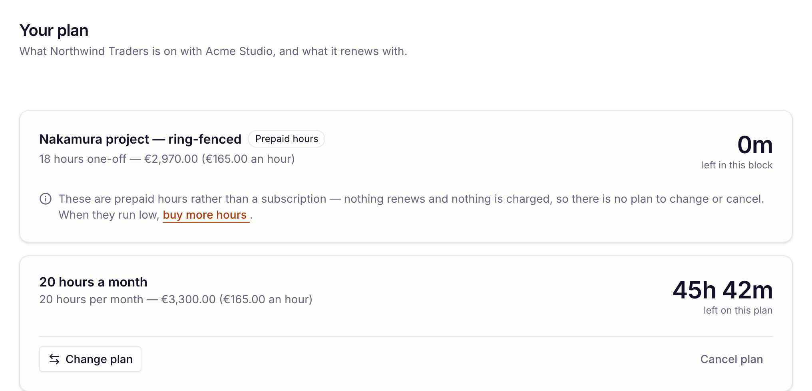The image size is (812, 391).
Task: Click the 20 hours a month title
Action: point(94,282)
